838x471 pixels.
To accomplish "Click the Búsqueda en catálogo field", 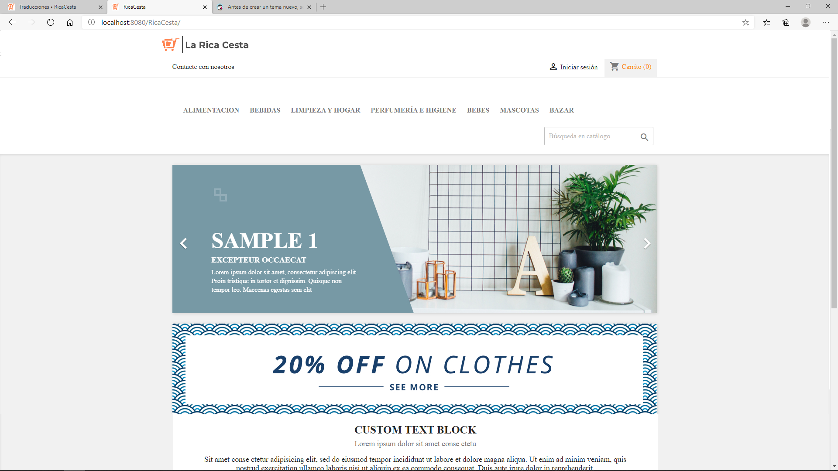I will [591, 136].
